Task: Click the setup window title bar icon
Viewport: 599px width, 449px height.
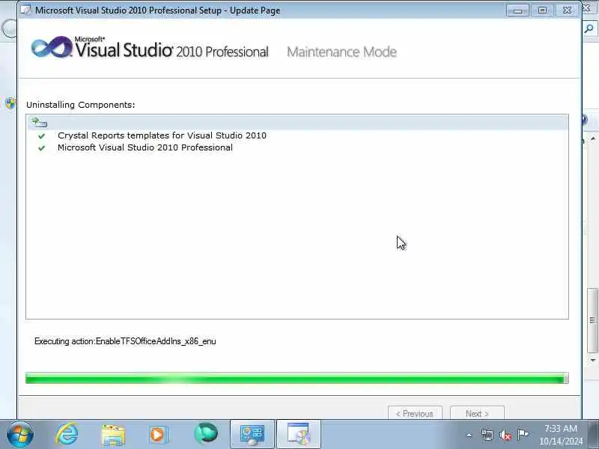Action: click(25, 10)
